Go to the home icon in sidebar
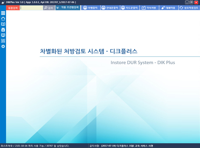 (3, 19)
